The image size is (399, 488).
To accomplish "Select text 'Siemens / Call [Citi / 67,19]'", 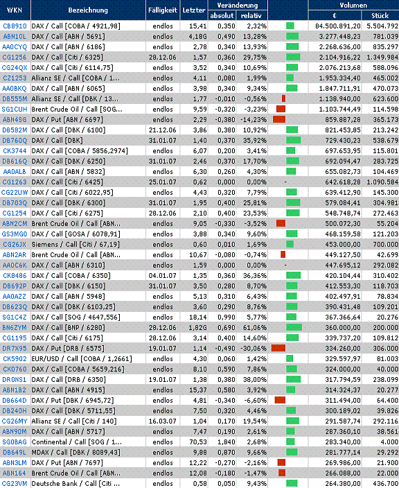I will pos(76,244).
